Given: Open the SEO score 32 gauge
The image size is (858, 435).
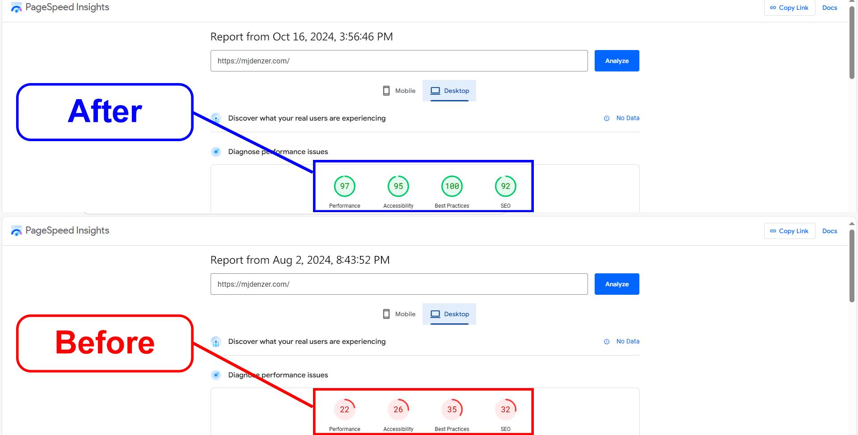Looking at the screenshot, I should [x=506, y=410].
